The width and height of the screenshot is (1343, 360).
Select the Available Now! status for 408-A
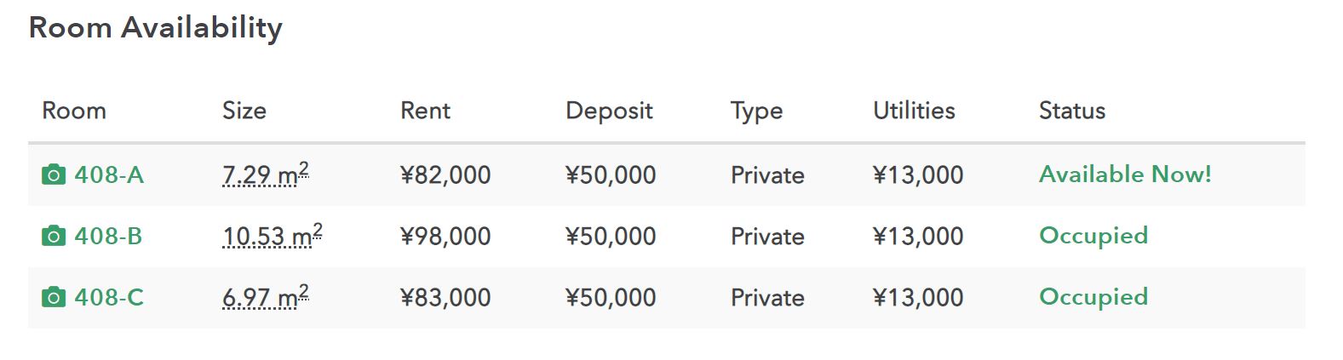tap(1125, 174)
